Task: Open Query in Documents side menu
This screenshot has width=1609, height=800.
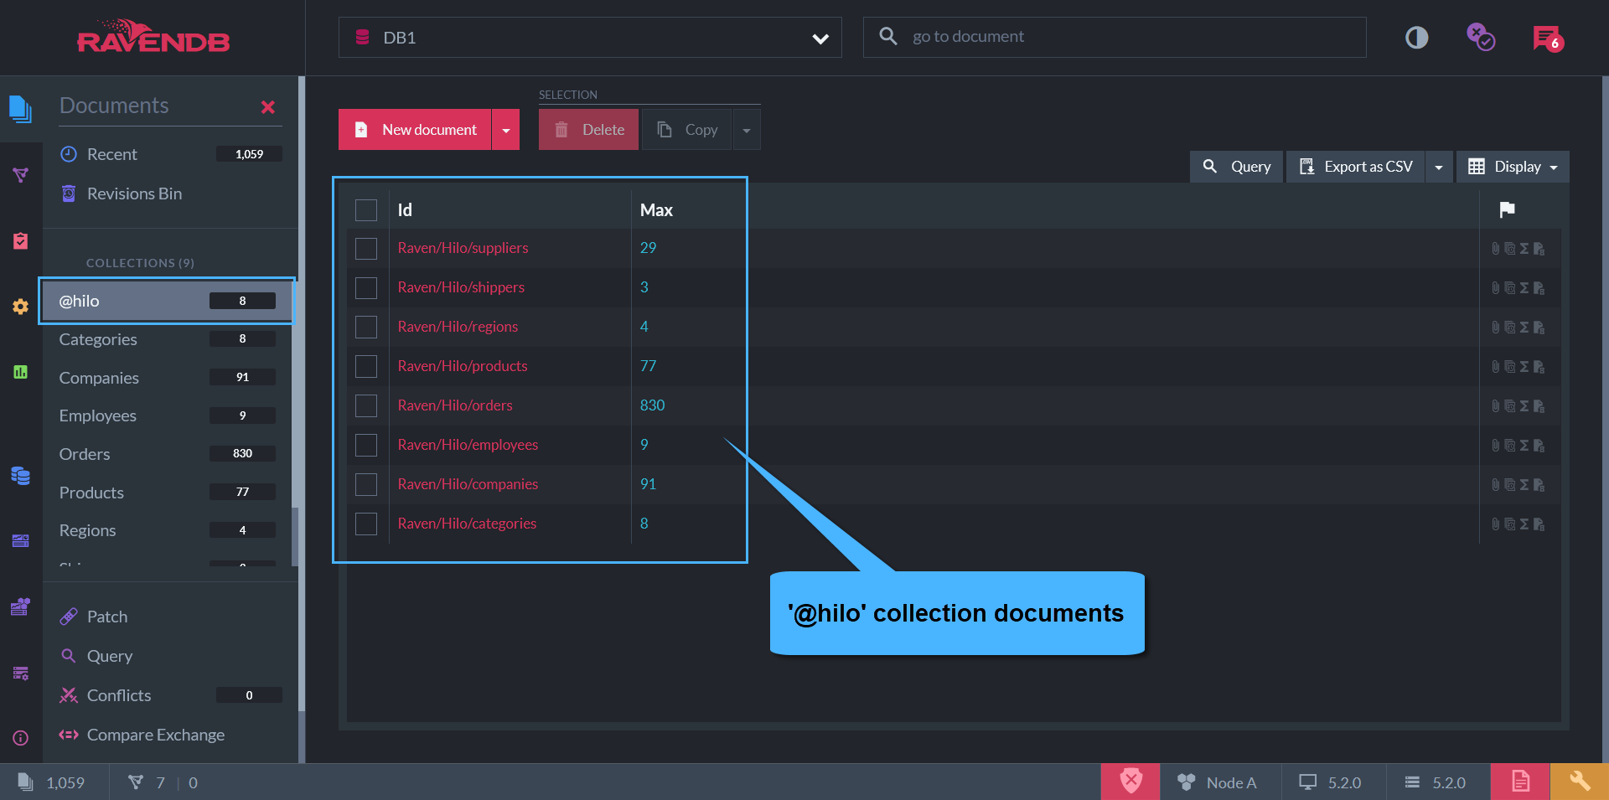Action: (170, 656)
